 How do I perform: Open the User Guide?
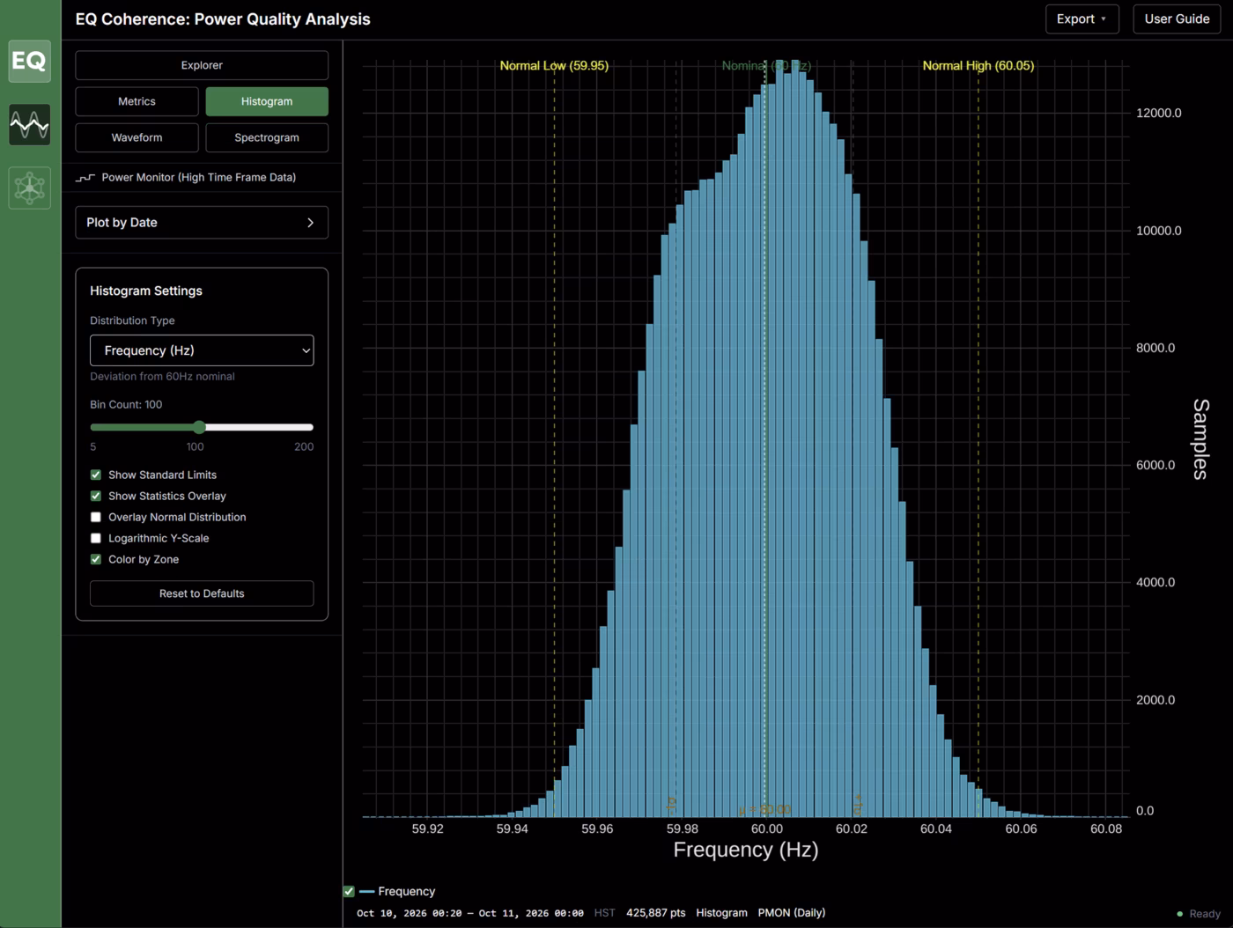tap(1177, 18)
